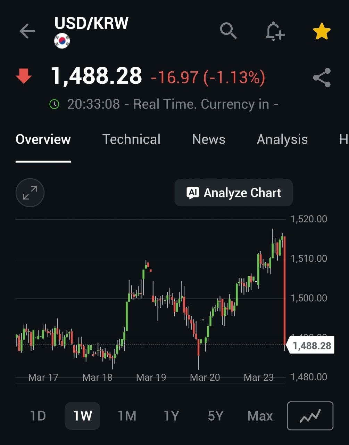
Task: Tap the 1,488.28 current price label on chart
Action: click(311, 346)
